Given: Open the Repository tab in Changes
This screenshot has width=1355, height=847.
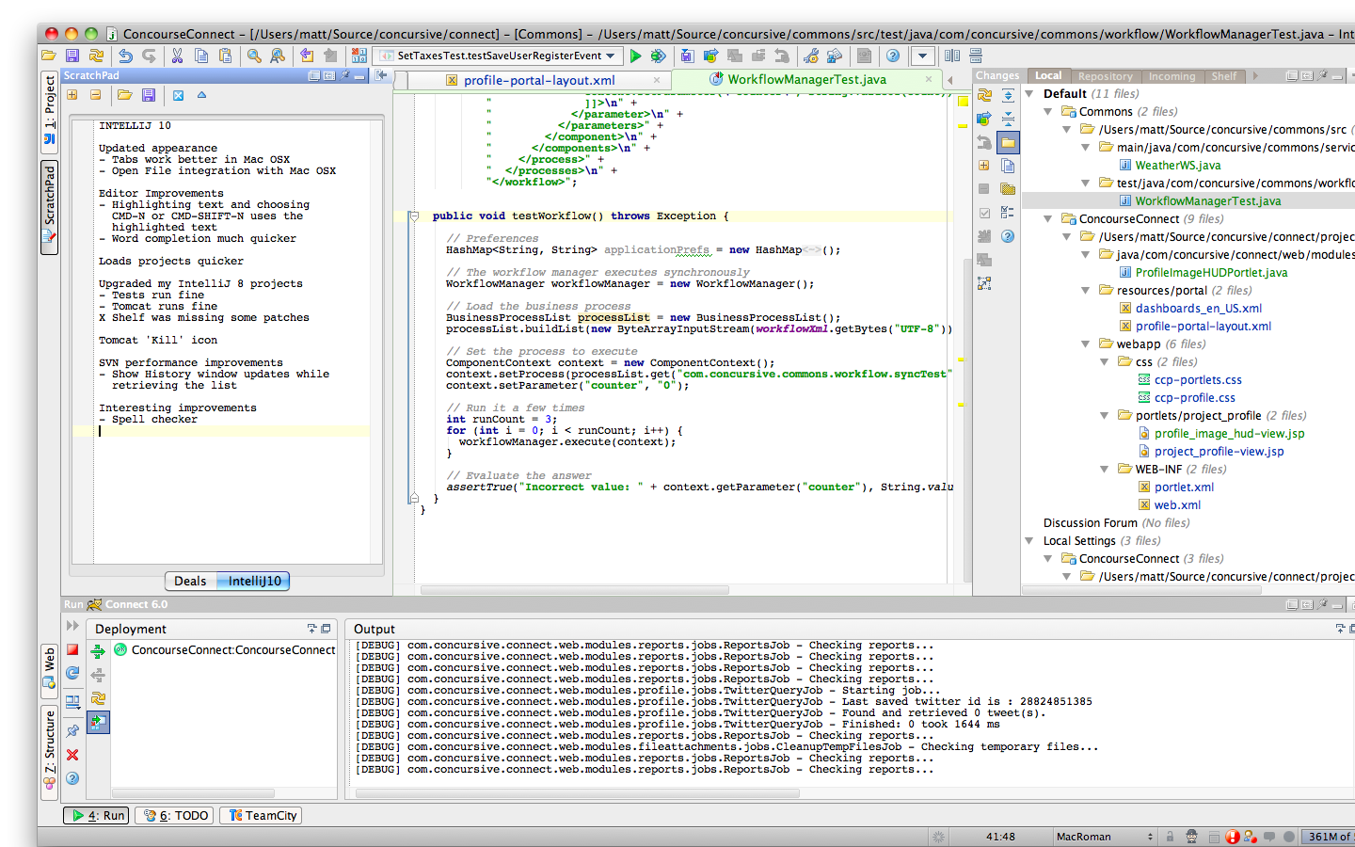Looking at the screenshot, I should (x=1105, y=76).
